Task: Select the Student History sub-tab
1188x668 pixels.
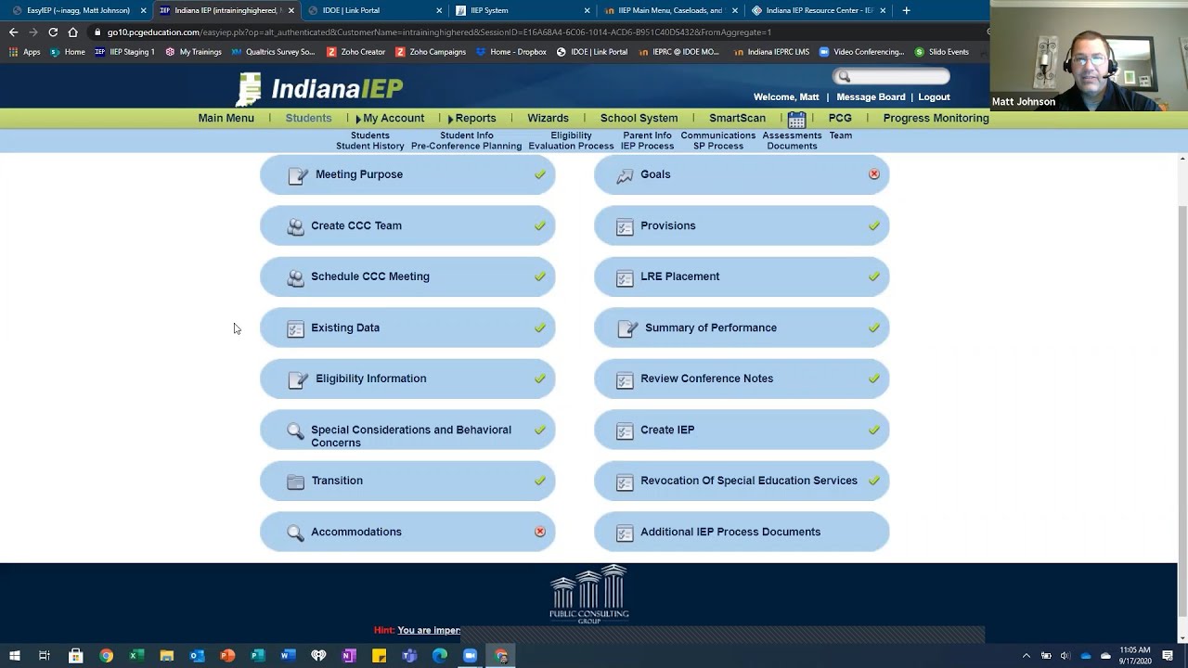Action: point(369,146)
